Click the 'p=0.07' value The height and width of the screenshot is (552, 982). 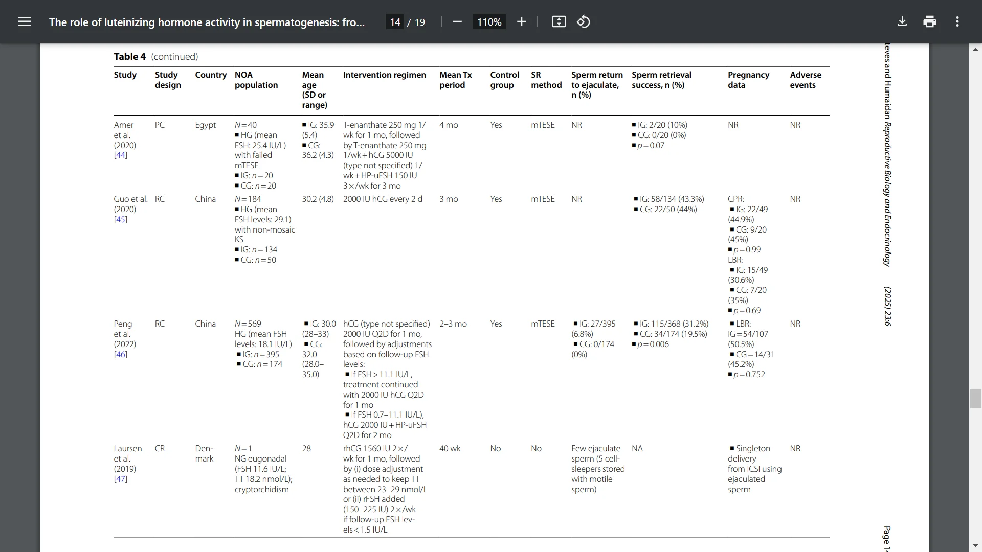(651, 145)
